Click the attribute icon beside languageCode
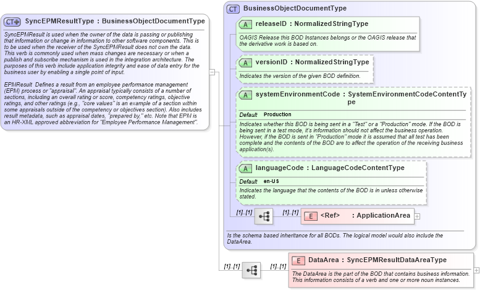 pos(245,169)
